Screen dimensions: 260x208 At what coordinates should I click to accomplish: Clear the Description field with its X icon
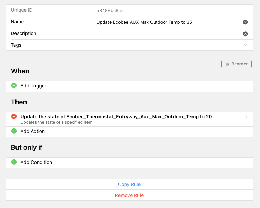click(245, 34)
